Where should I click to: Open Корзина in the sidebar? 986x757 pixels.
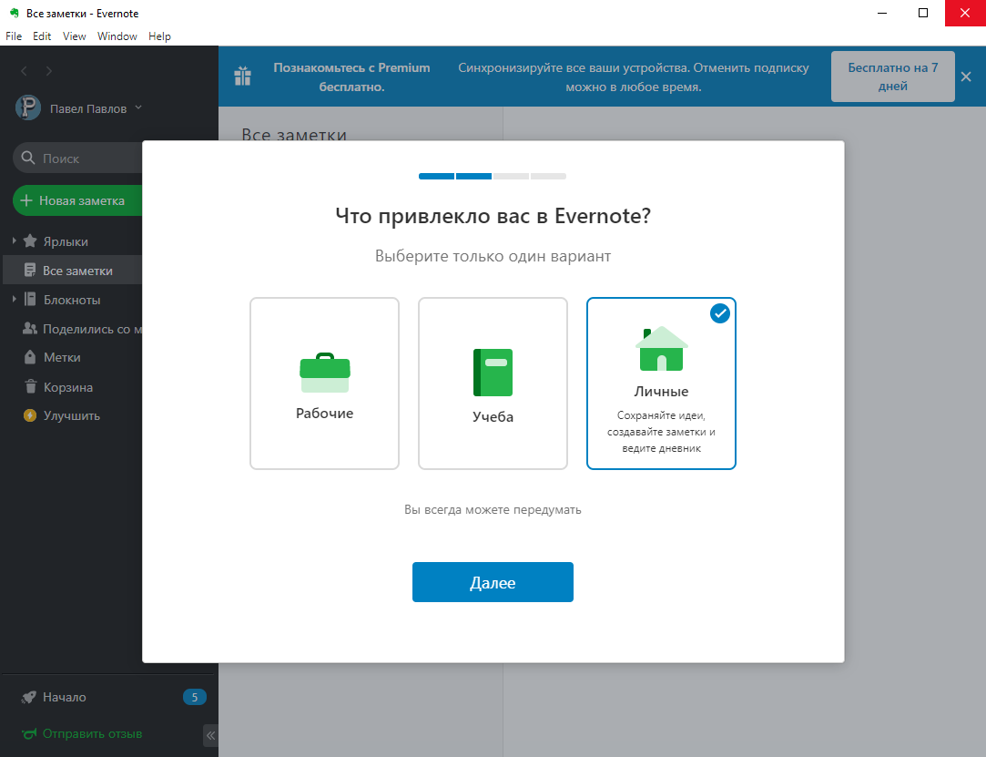pyautogui.click(x=68, y=388)
